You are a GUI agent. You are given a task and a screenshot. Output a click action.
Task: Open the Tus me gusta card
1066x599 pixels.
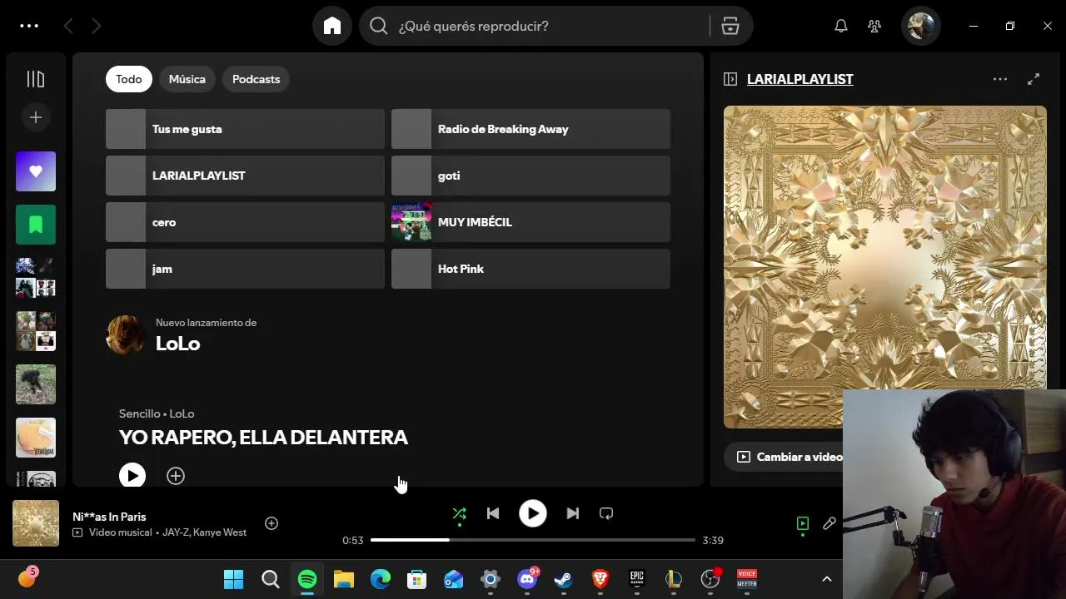click(x=245, y=129)
